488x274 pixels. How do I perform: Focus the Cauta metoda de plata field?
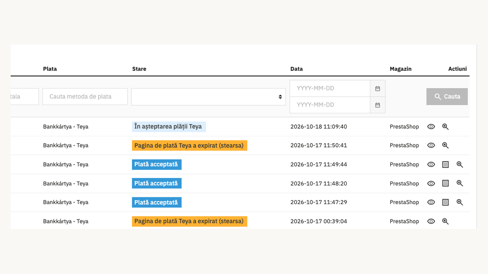pos(85,96)
